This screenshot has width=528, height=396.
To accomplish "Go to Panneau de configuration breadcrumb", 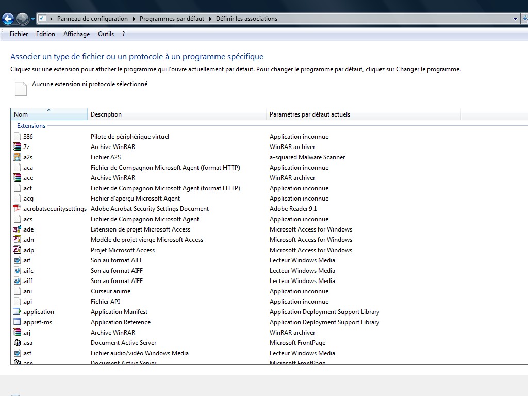I will tap(92, 19).
